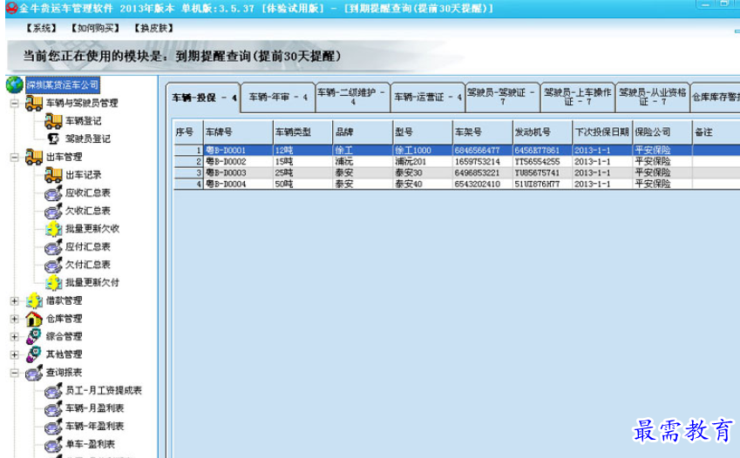Click the 车辆登记 truck icon
This screenshot has width=740, height=458.
point(53,121)
